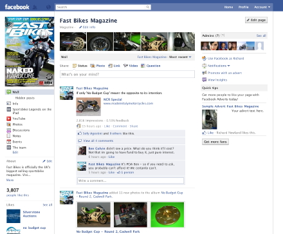Viewport: 283px width, 234px height.
Task: Open the NCR Special motorcycle thumbnail
Action: pos(89,106)
